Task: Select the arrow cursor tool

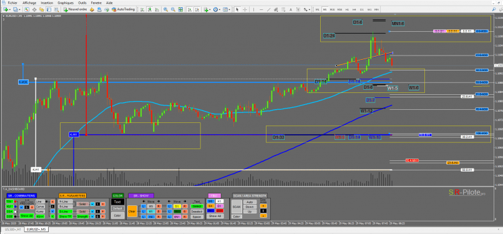Action: coord(237,9)
